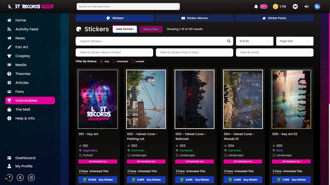Open the 1.7M coin balance

click(x=280, y=7)
